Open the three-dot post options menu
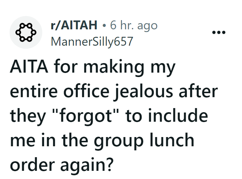 click(x=218, y=33)
